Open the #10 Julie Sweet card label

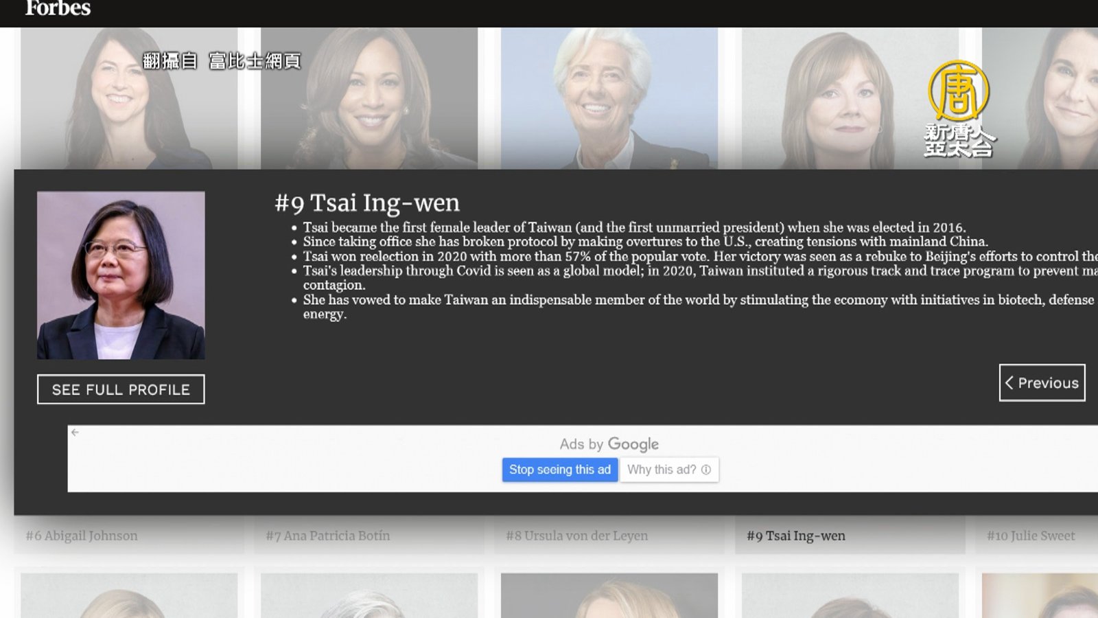1031,536
